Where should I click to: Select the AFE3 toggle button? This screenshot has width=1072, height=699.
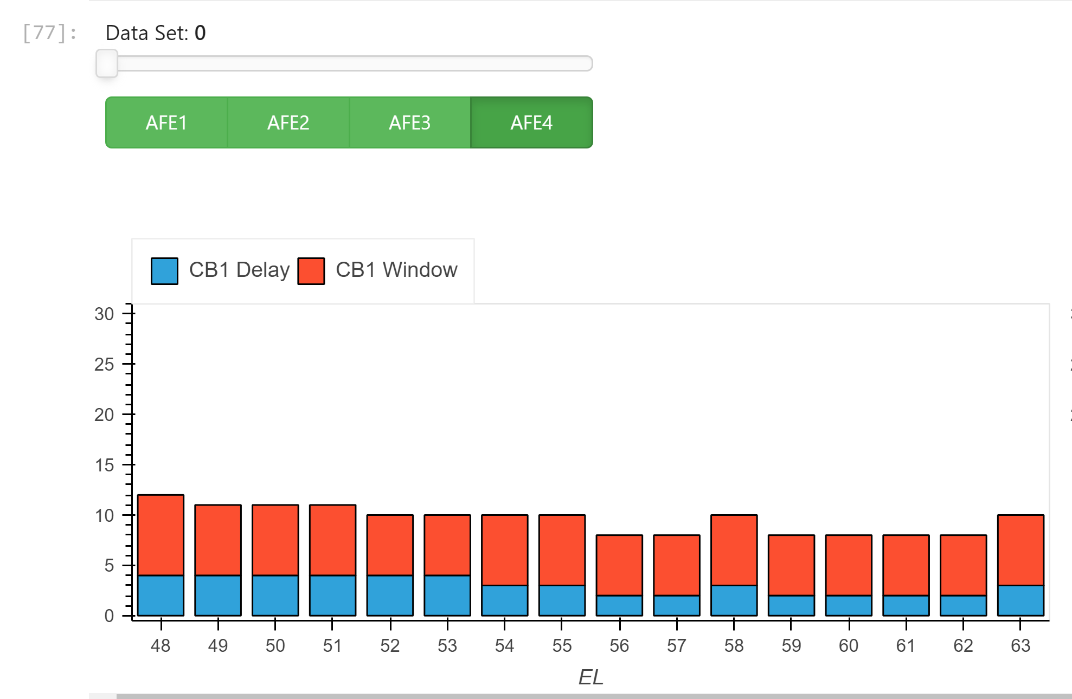tap(409, 122)
